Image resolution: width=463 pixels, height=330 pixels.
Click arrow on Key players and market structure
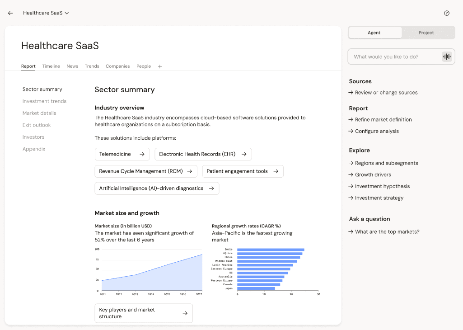point(185,313)
